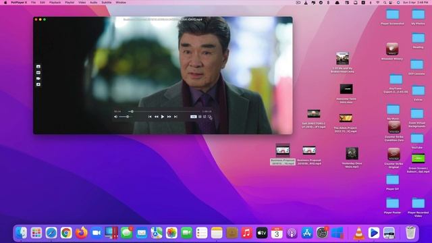Screen dimensions: 432x243
Task: Launch Google Chrome from the Dock
Action: (x=66, y=233)
